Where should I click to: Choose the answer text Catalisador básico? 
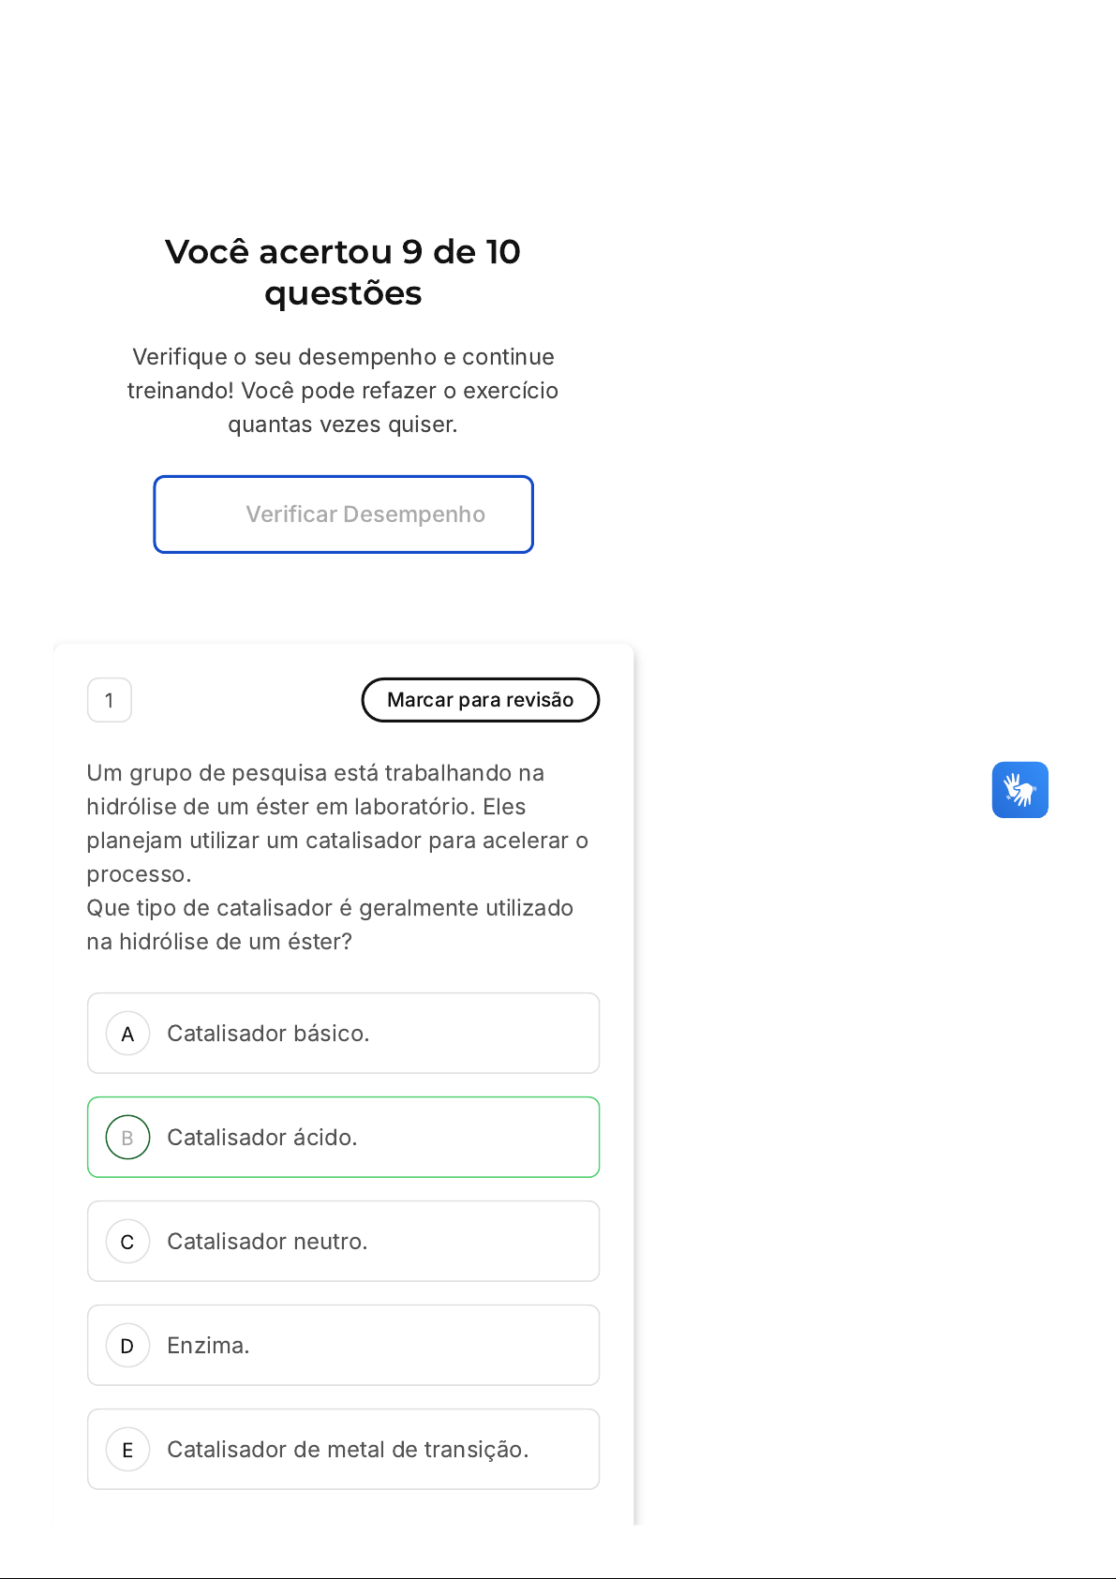point(268,1034)
